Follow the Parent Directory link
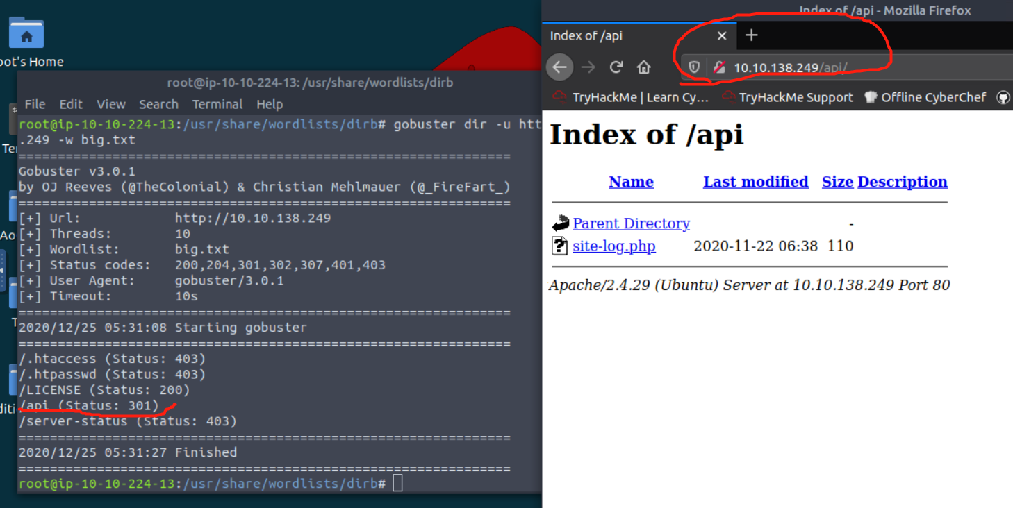This screenshot has width=1013, height=508. coord(631,223)
